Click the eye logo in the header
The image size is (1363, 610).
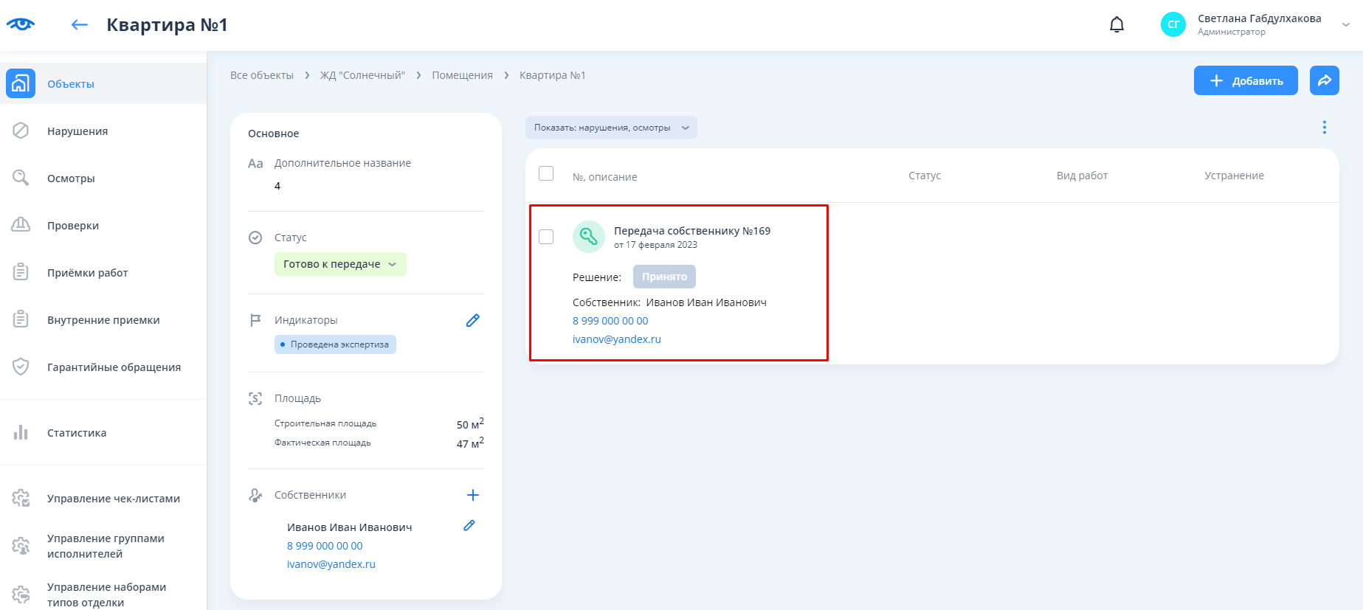tap(21, 24)
